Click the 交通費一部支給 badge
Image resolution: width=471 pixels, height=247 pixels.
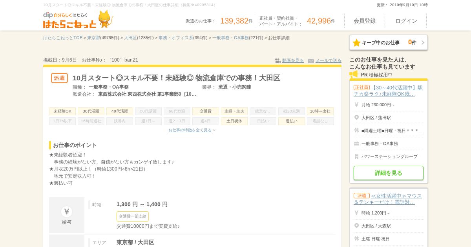pyautogui.click(x=133, y=216)
